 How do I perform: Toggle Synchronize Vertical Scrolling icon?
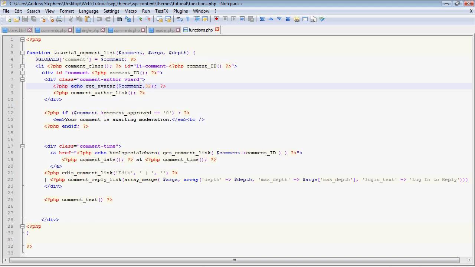pos(159,19)
